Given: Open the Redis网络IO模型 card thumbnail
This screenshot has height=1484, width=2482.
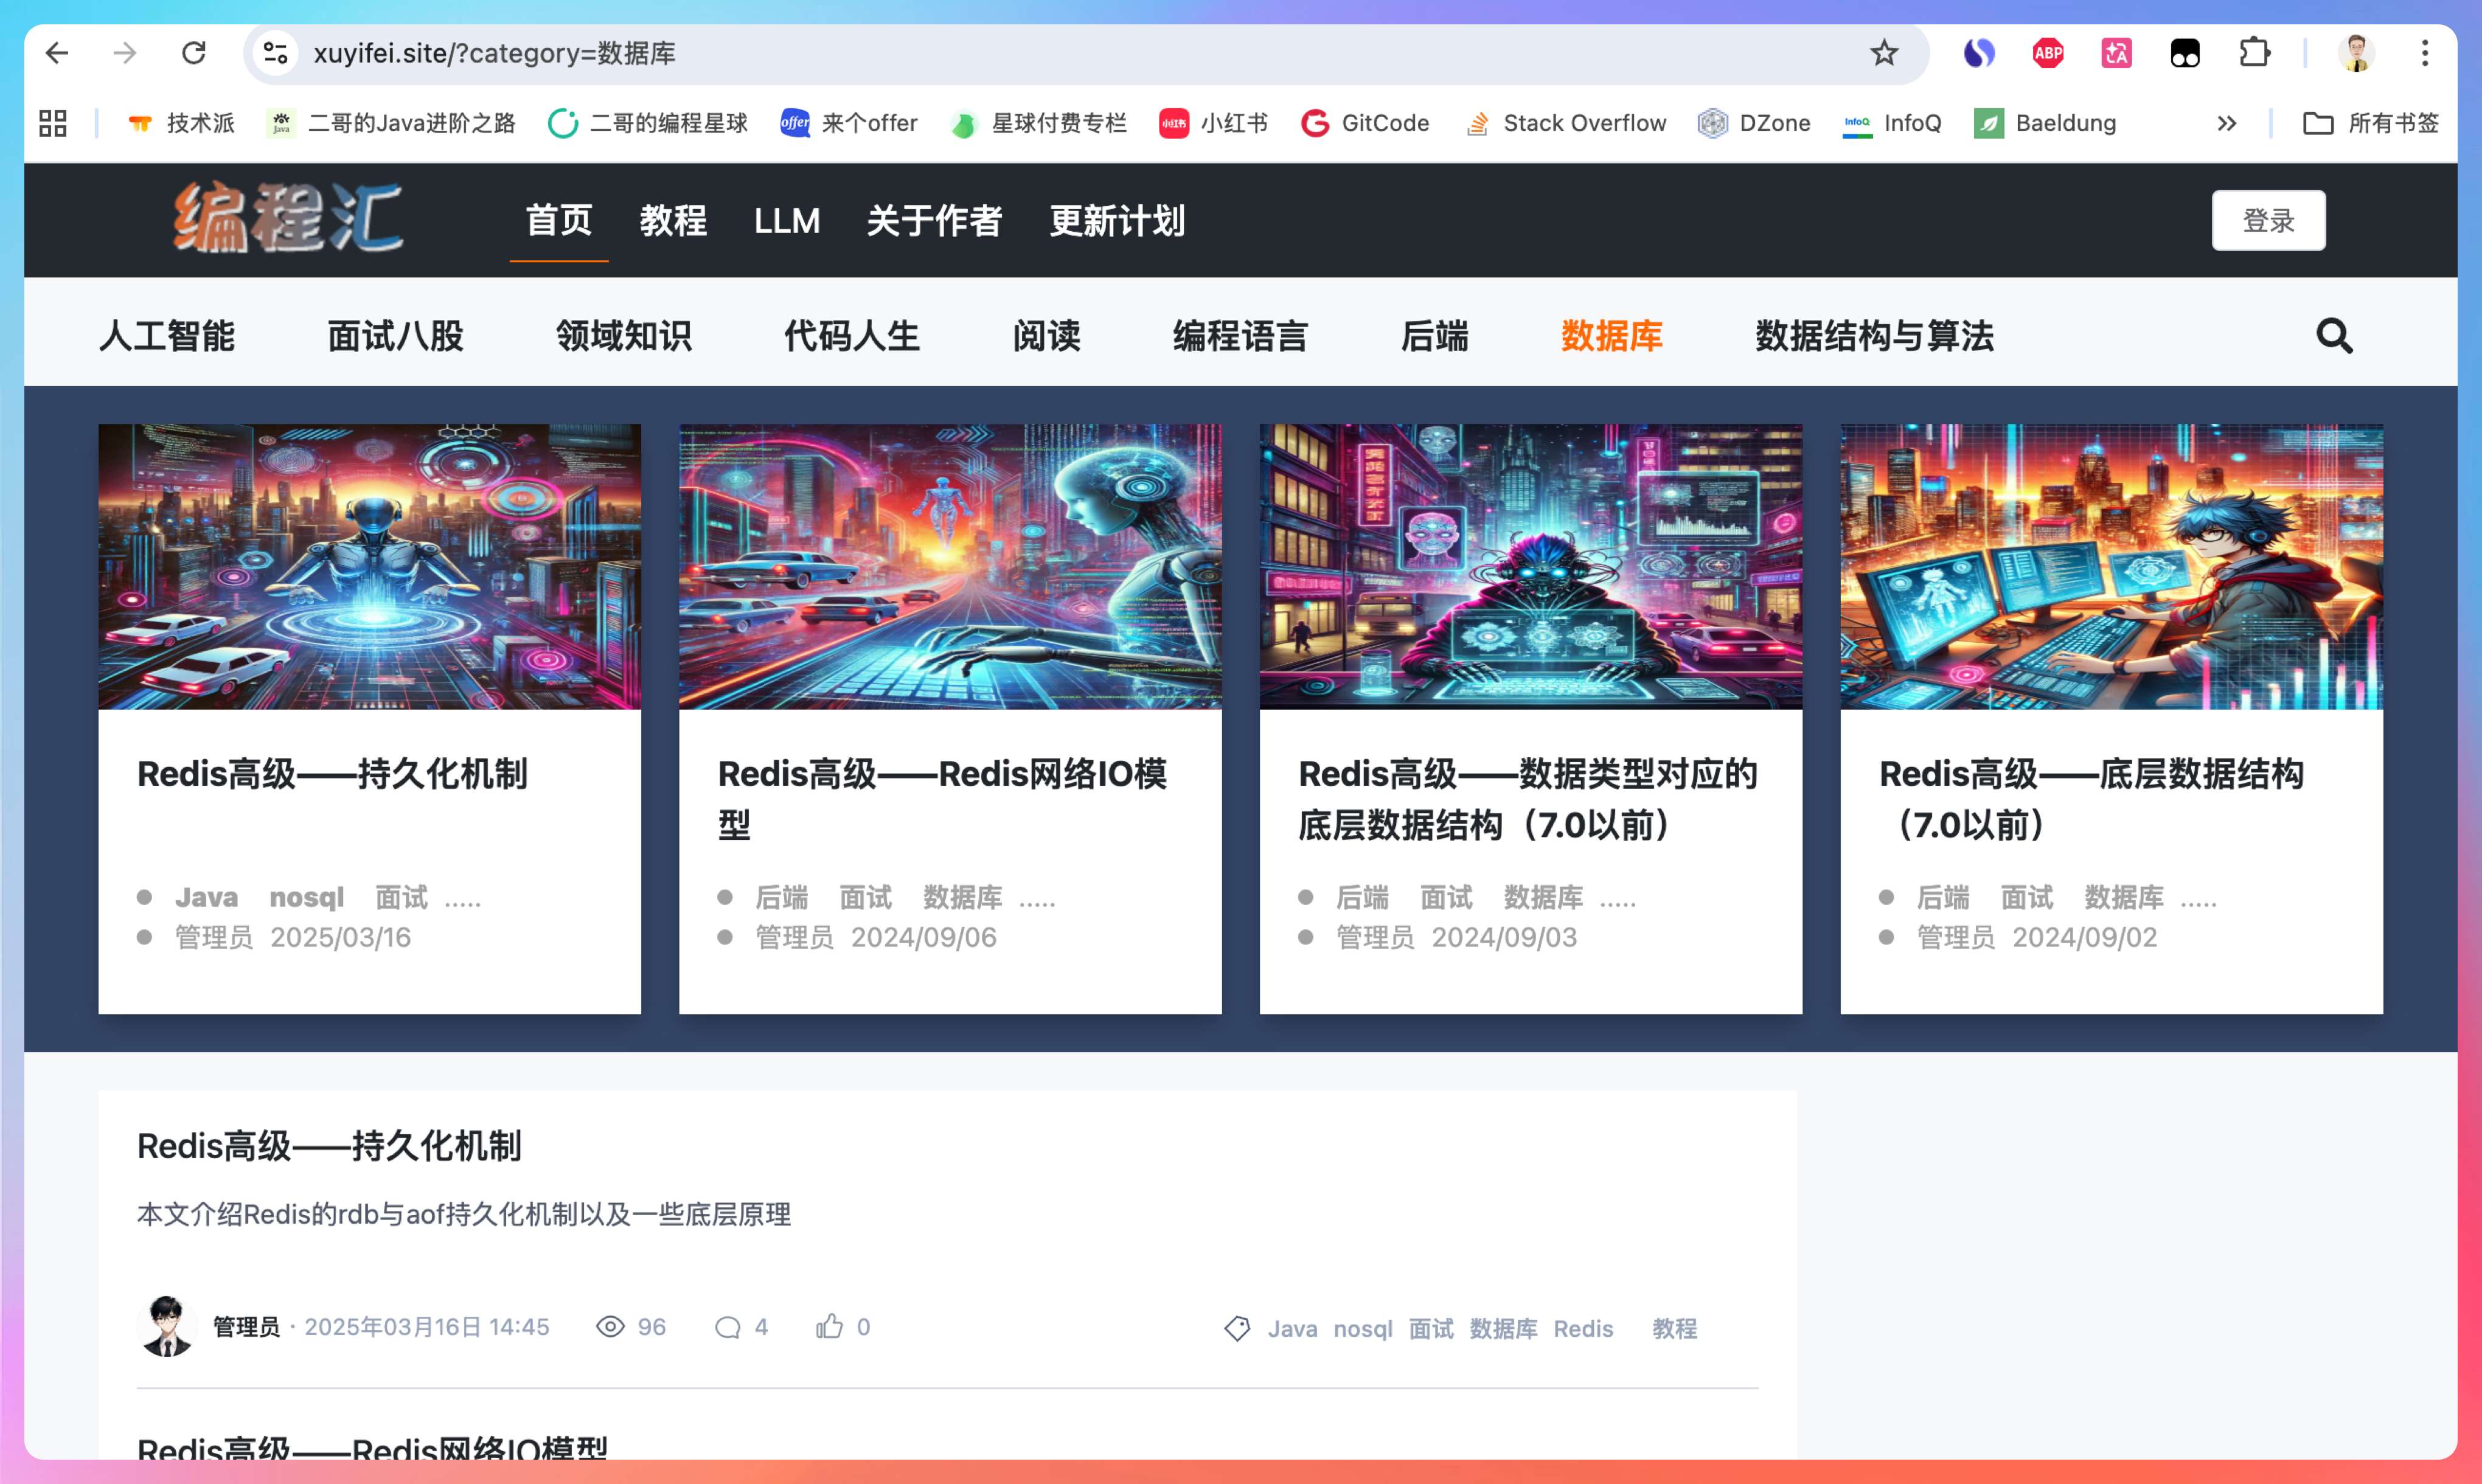Looking at the screenshot, I should click(950, 566).
